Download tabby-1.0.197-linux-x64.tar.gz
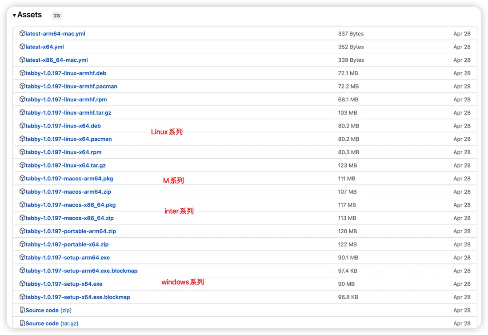488x335 pixels. (66, 165)
